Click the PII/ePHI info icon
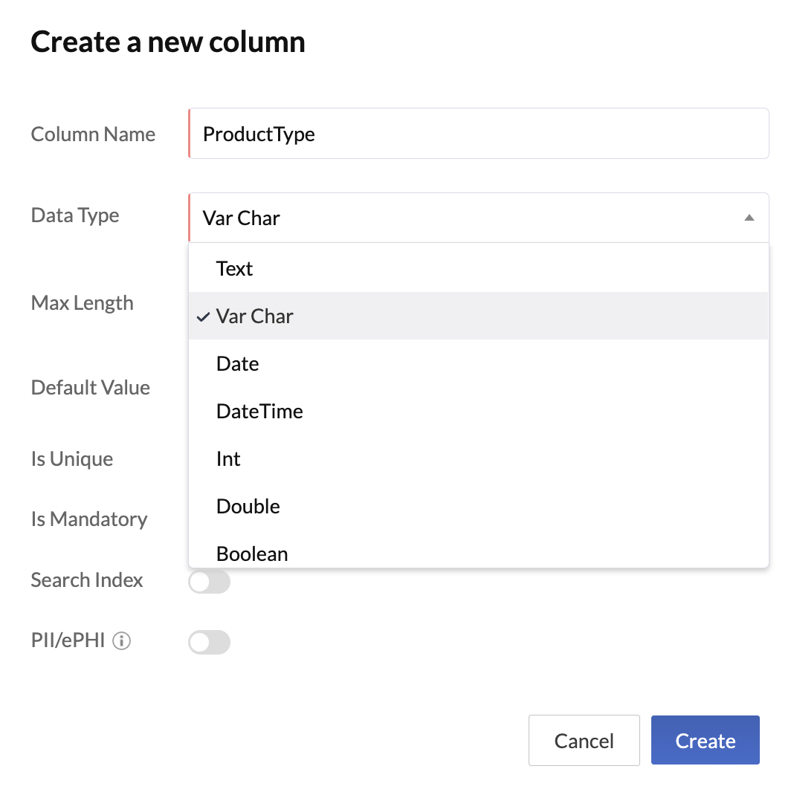Screen dimensions: 794x792 pyautogui.click(x=121, y=640)
